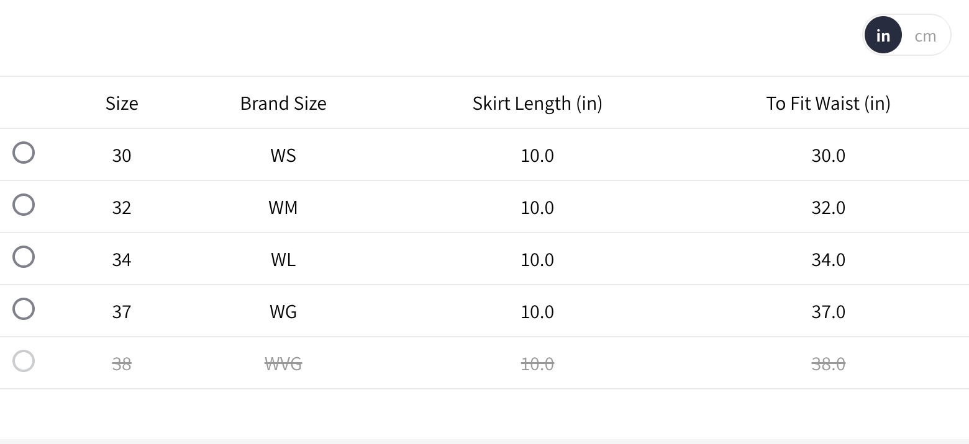Click the 30.0 waist measurement value

click(828, 155)
